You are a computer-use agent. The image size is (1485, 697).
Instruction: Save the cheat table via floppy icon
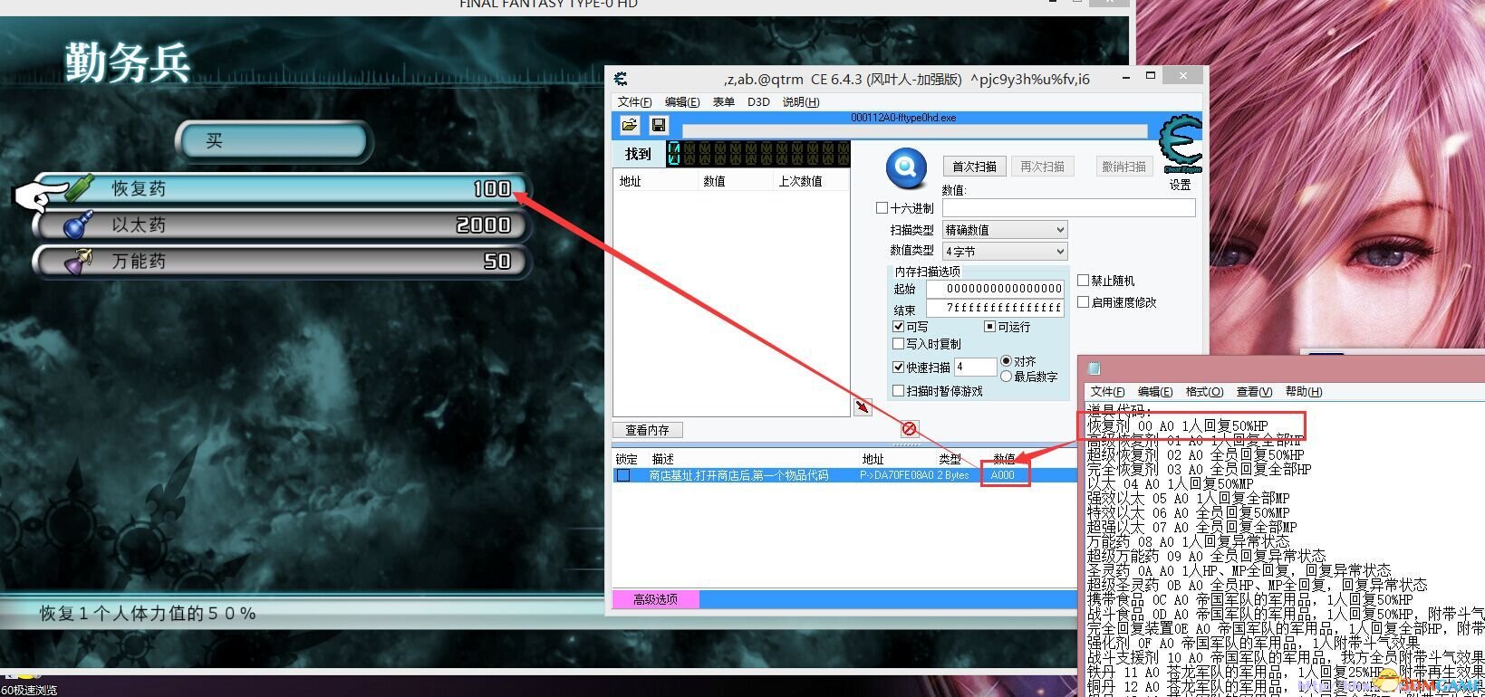[659, 125]
